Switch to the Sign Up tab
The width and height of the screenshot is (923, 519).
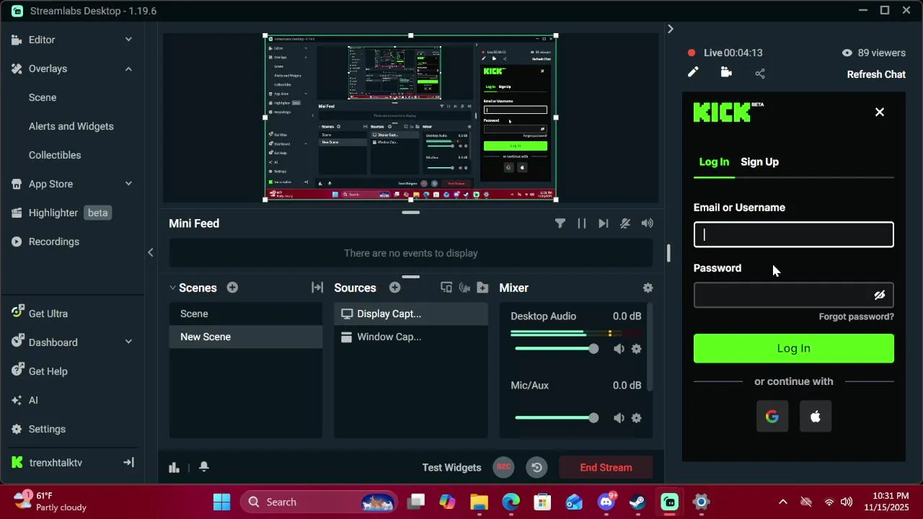(759, 162)
